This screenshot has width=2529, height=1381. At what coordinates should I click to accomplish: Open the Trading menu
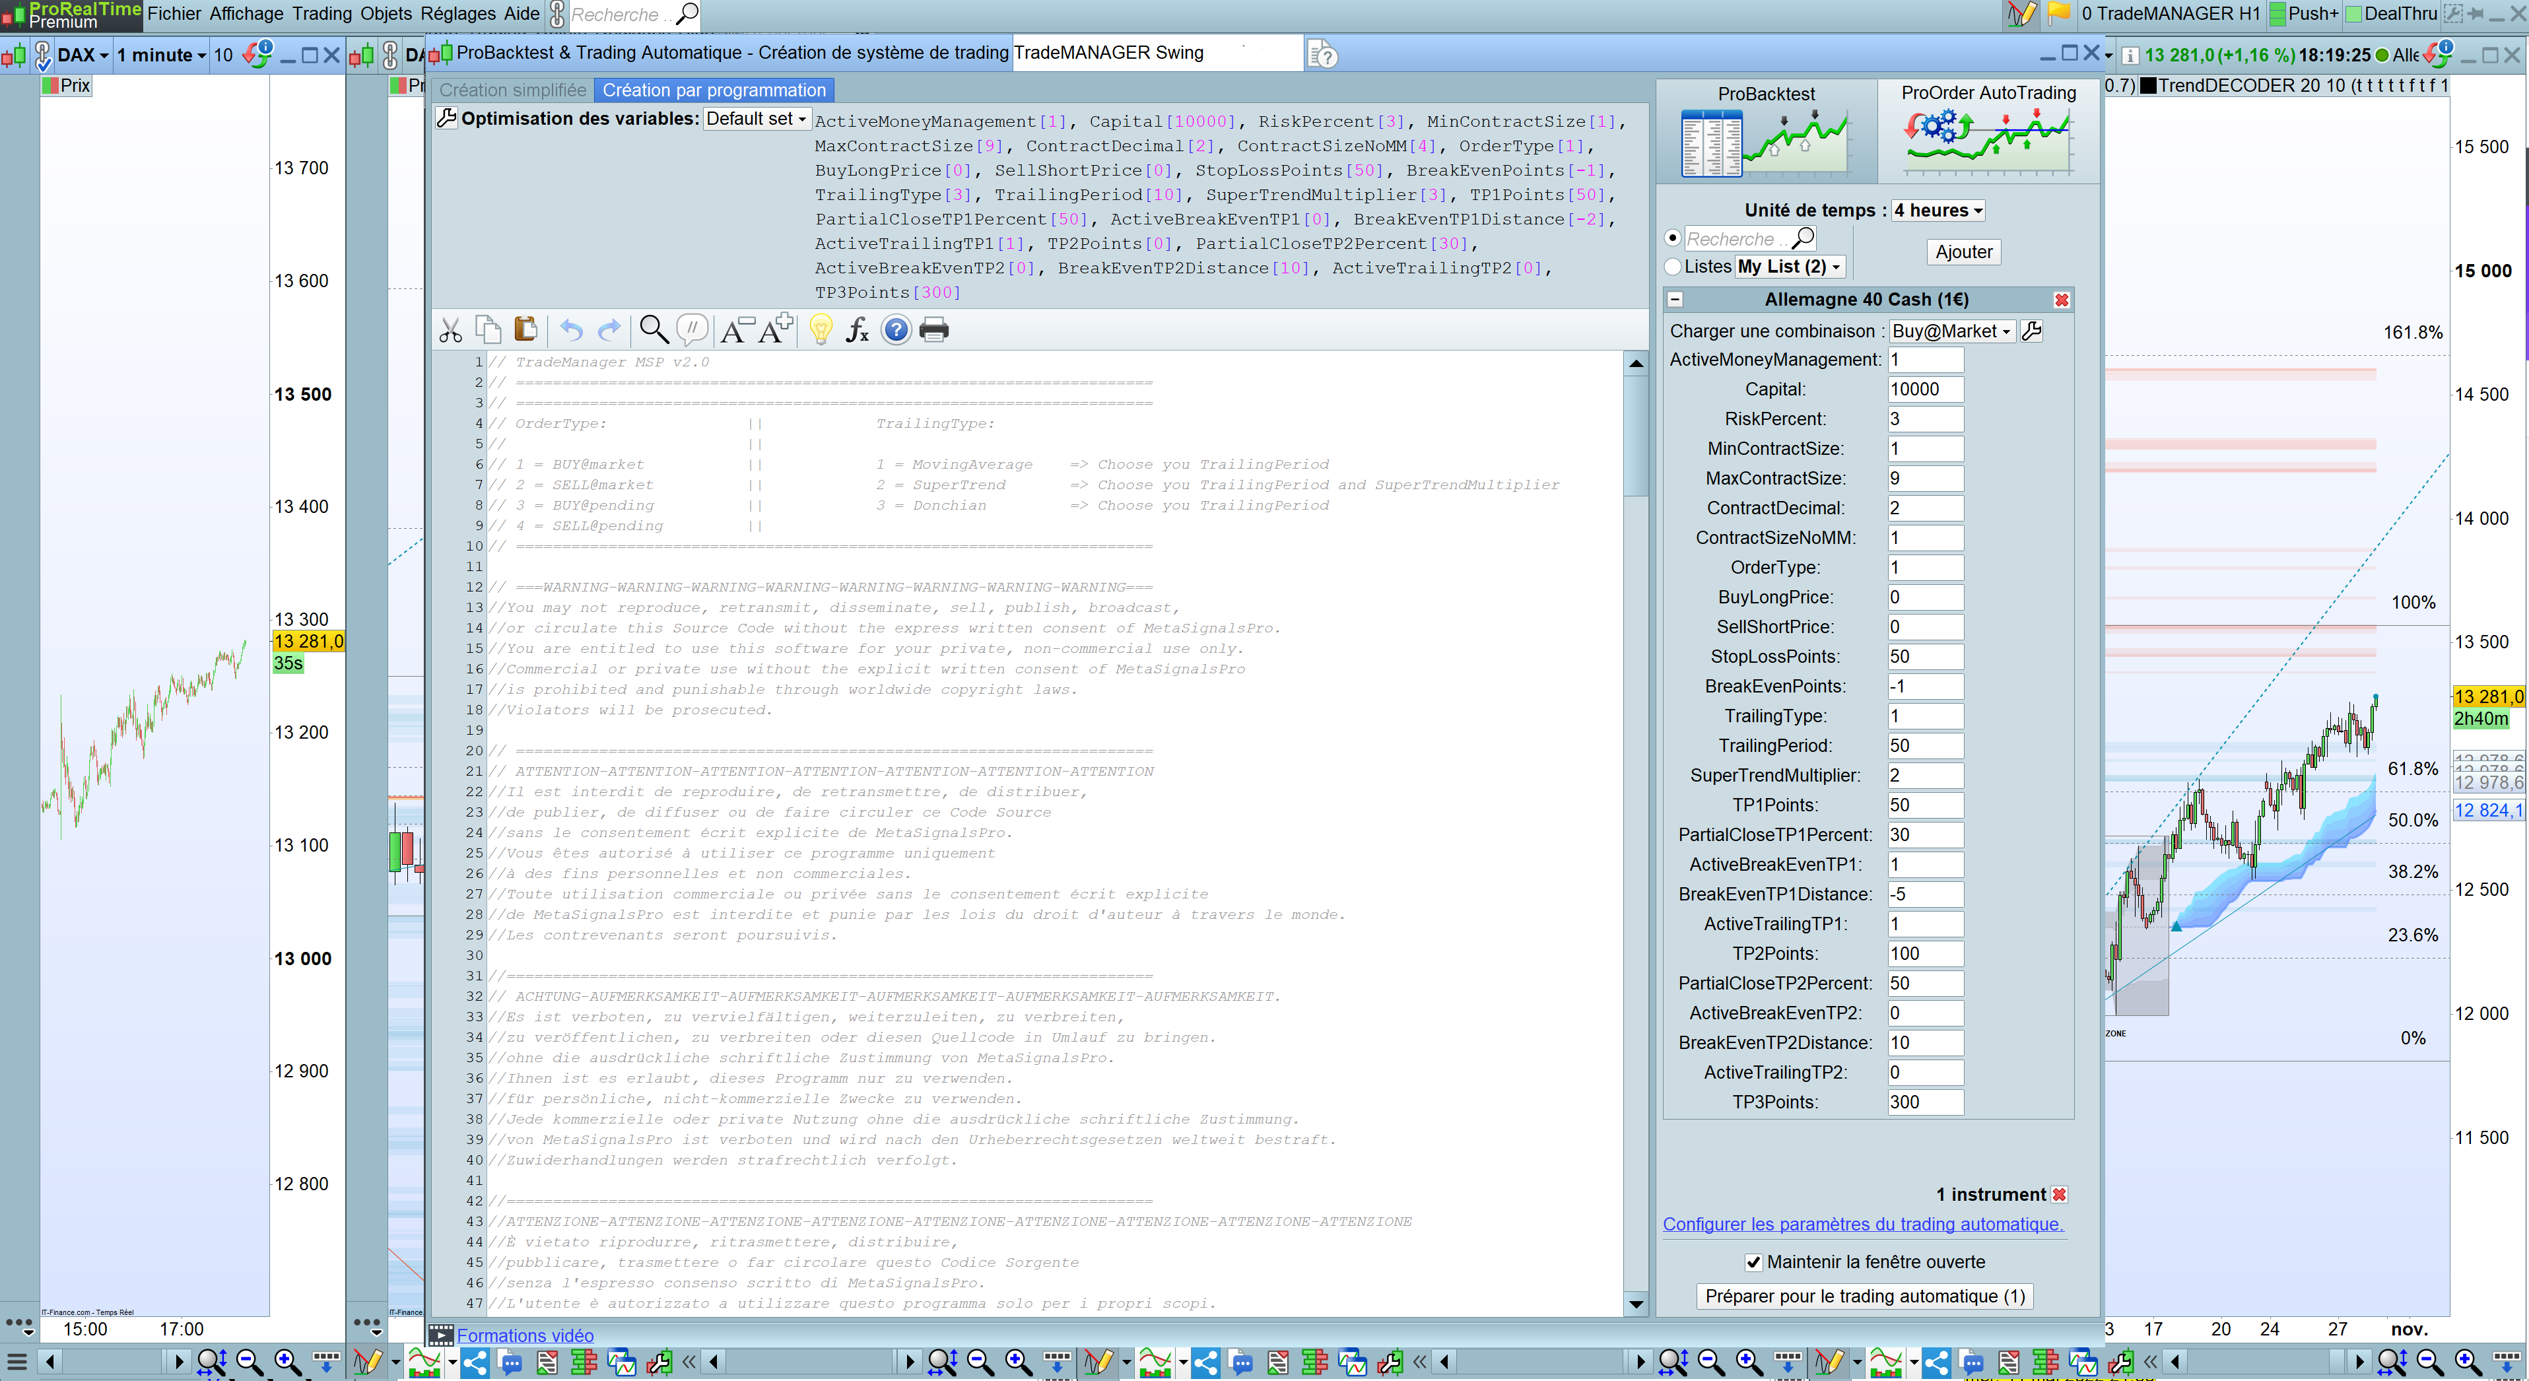[x=322, y=14]
